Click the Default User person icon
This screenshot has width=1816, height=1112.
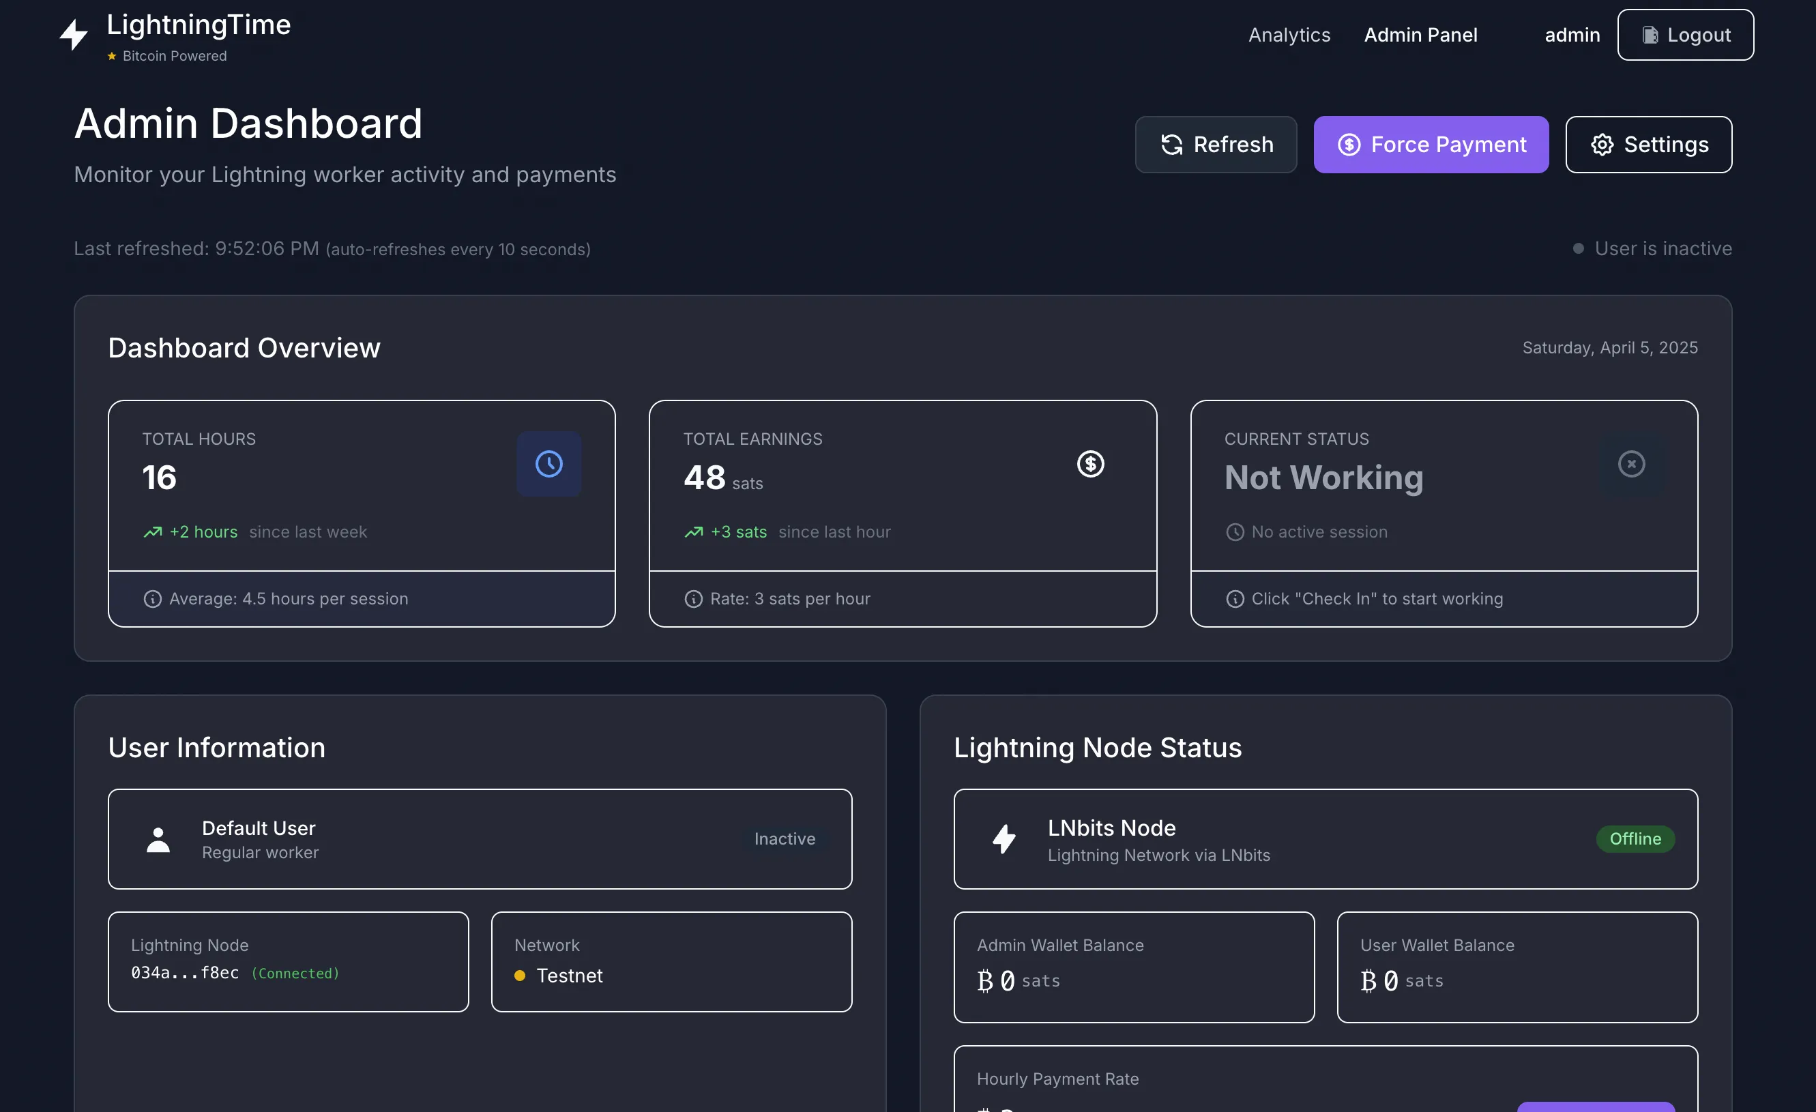click(158, 839)
